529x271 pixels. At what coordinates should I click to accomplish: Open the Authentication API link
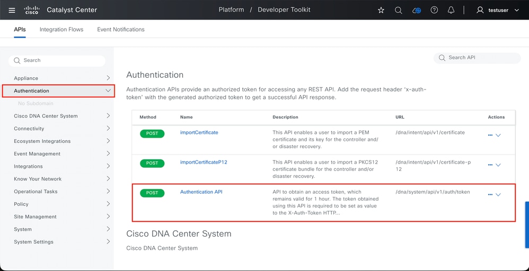tap(201, 192)
